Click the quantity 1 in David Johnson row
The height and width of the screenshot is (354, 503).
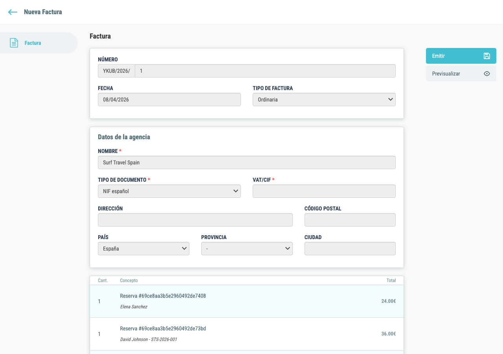pyautogui.click(x=99, y=334)
